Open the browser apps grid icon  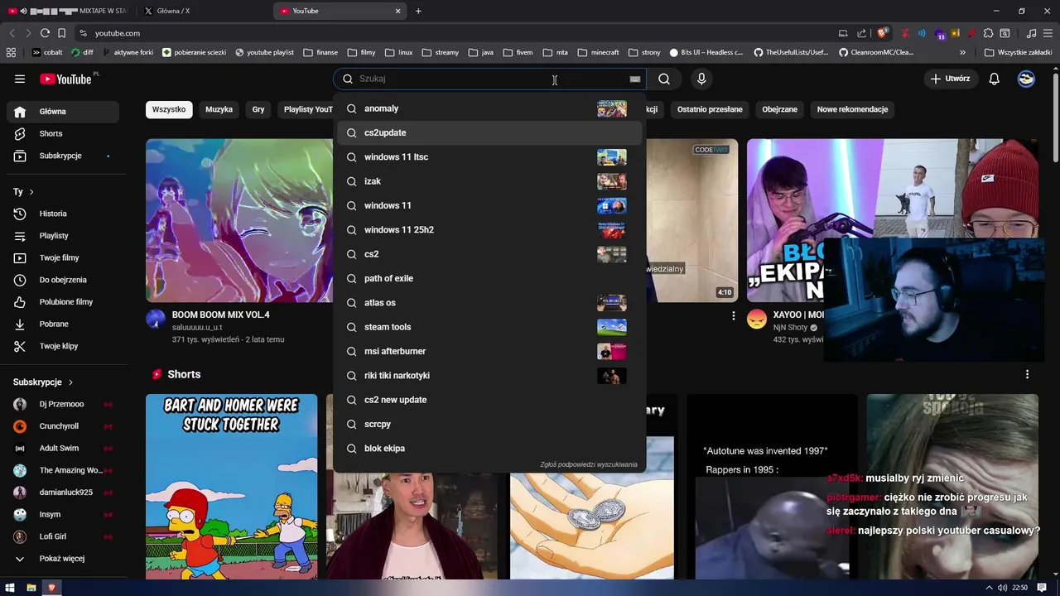(x=11, y=52)
